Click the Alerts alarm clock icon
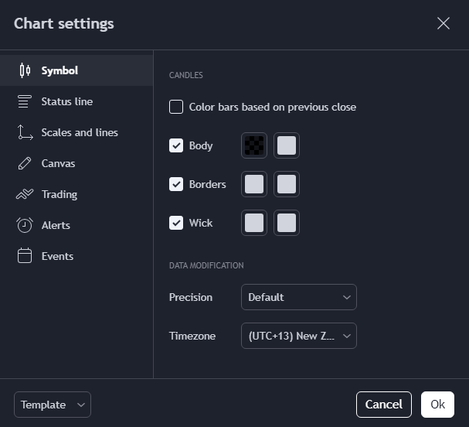The width and height of the screenshot is (469, 427). tap(25, 225)
